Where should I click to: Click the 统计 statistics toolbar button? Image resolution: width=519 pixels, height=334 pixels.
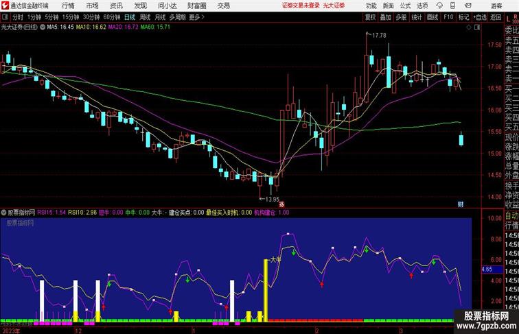417,17
